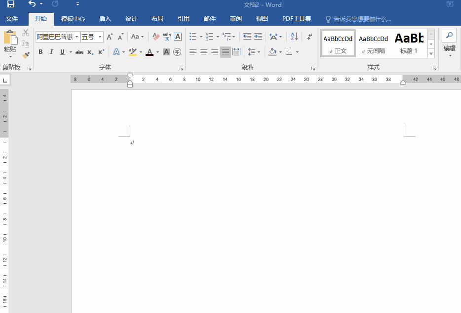The width and height of the screenshot is (461, 313).
Task: Click the font color red A swatch
Action: (x=150, y=52)
